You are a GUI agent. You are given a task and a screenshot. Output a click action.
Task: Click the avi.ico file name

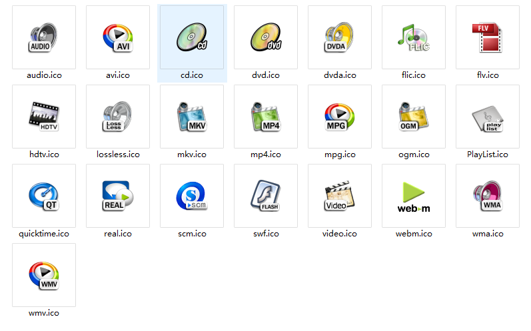pos(118,75)
